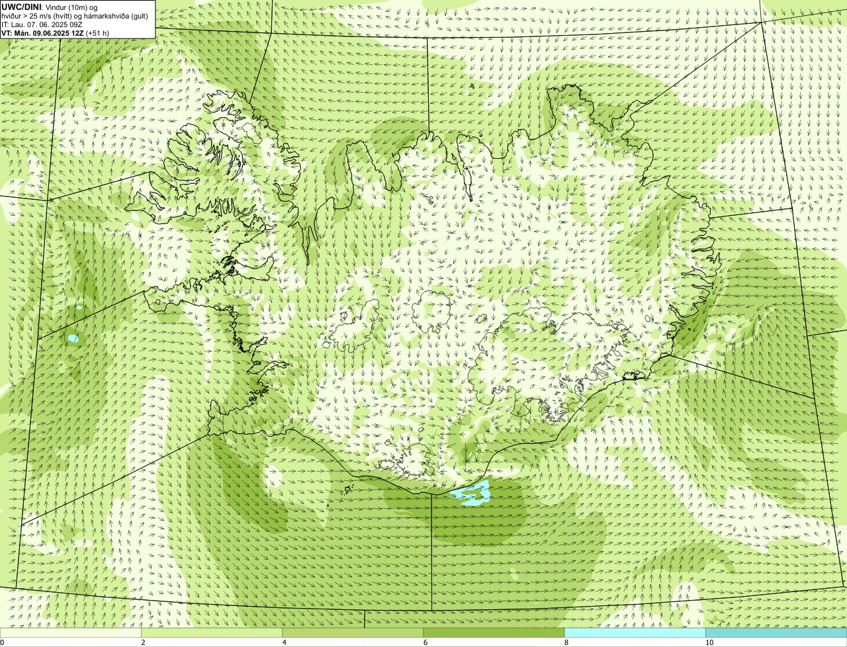Click the 'IT: Lau. 07. 06. 2025 09Z' line
847x647 pixels.
tap(42, 24)
